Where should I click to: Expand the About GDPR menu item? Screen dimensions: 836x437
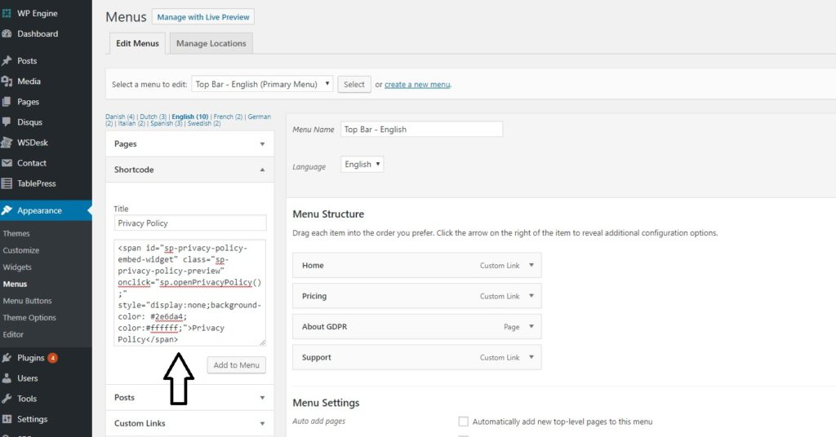click(x=531, y=327)
